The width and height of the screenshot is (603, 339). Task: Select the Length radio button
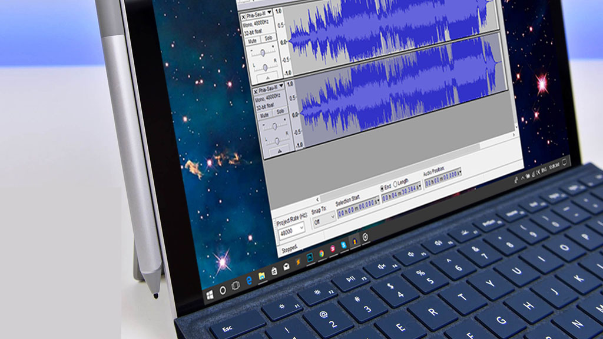pyautogui.click(x=395, y=184)
